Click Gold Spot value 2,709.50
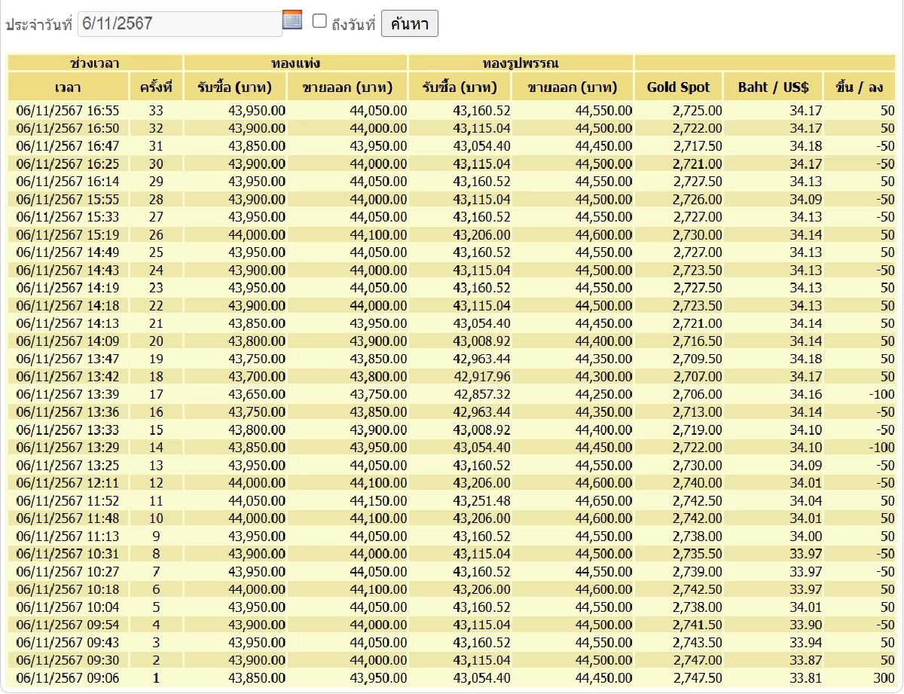The height and width of the screenshot is (694, 904). click(x=697, y=359)
